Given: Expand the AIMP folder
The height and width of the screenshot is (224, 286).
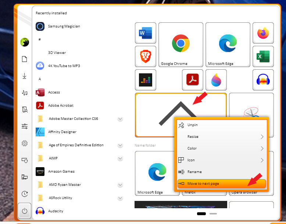Looking at the screenshot, I should tap(120, 158).
